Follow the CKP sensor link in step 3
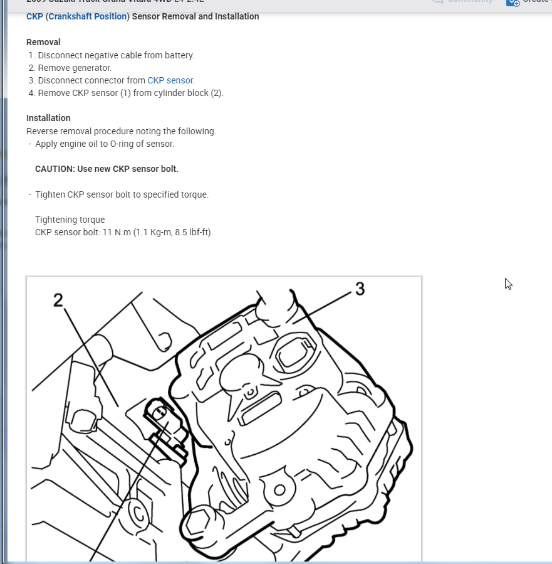552x564 pixels. tap(170, 80)
